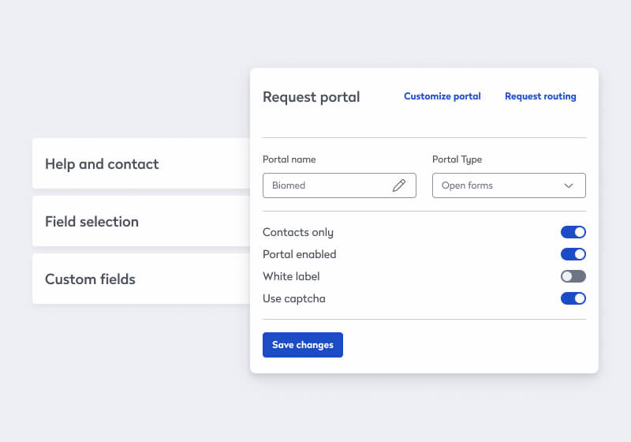Image resolution: width=631 pixels, height=442 pixels.
Task: Click the Contacts only label text
Action: 297,232
